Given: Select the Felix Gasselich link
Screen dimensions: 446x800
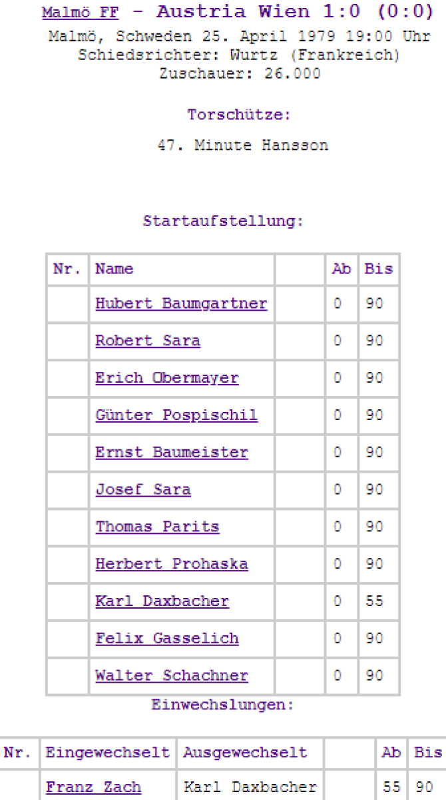Looking at the screenshot, I should tap(167, 639).
